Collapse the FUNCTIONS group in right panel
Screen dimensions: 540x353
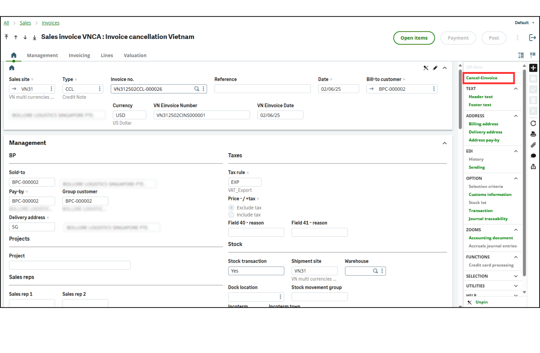point(516,257)
